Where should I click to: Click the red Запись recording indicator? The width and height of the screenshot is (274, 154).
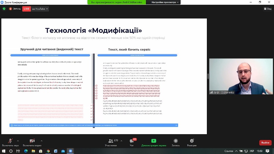tap(15, 9)
